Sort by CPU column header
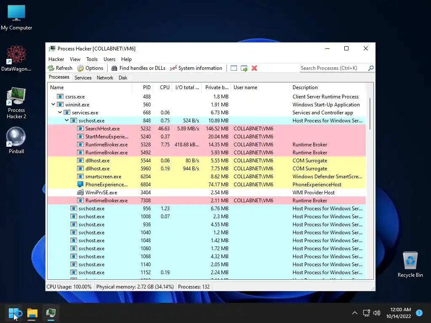 pyautogui.click(x=163, y=87)
